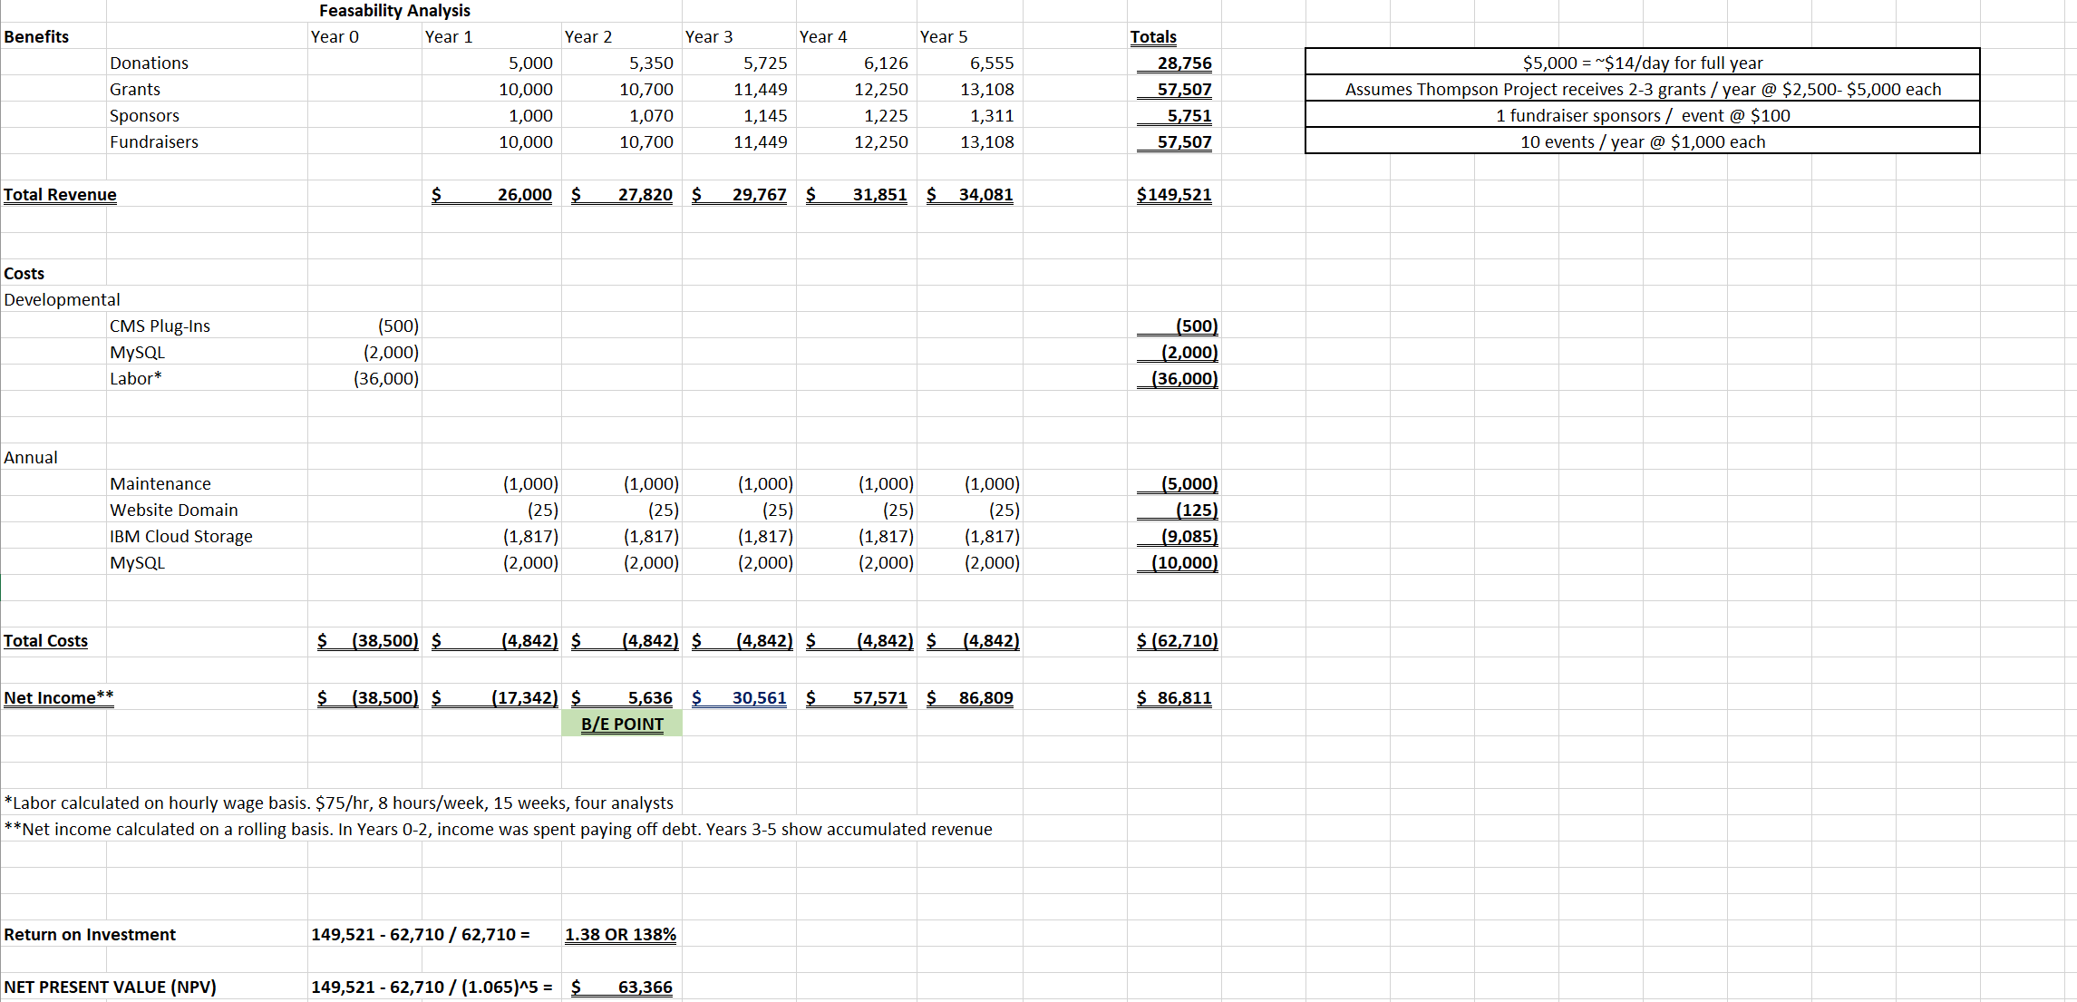The width and height of the screenshot is (2077, 1002).
Task: Select the Labor* cost label
Action: tap(136, 378)
